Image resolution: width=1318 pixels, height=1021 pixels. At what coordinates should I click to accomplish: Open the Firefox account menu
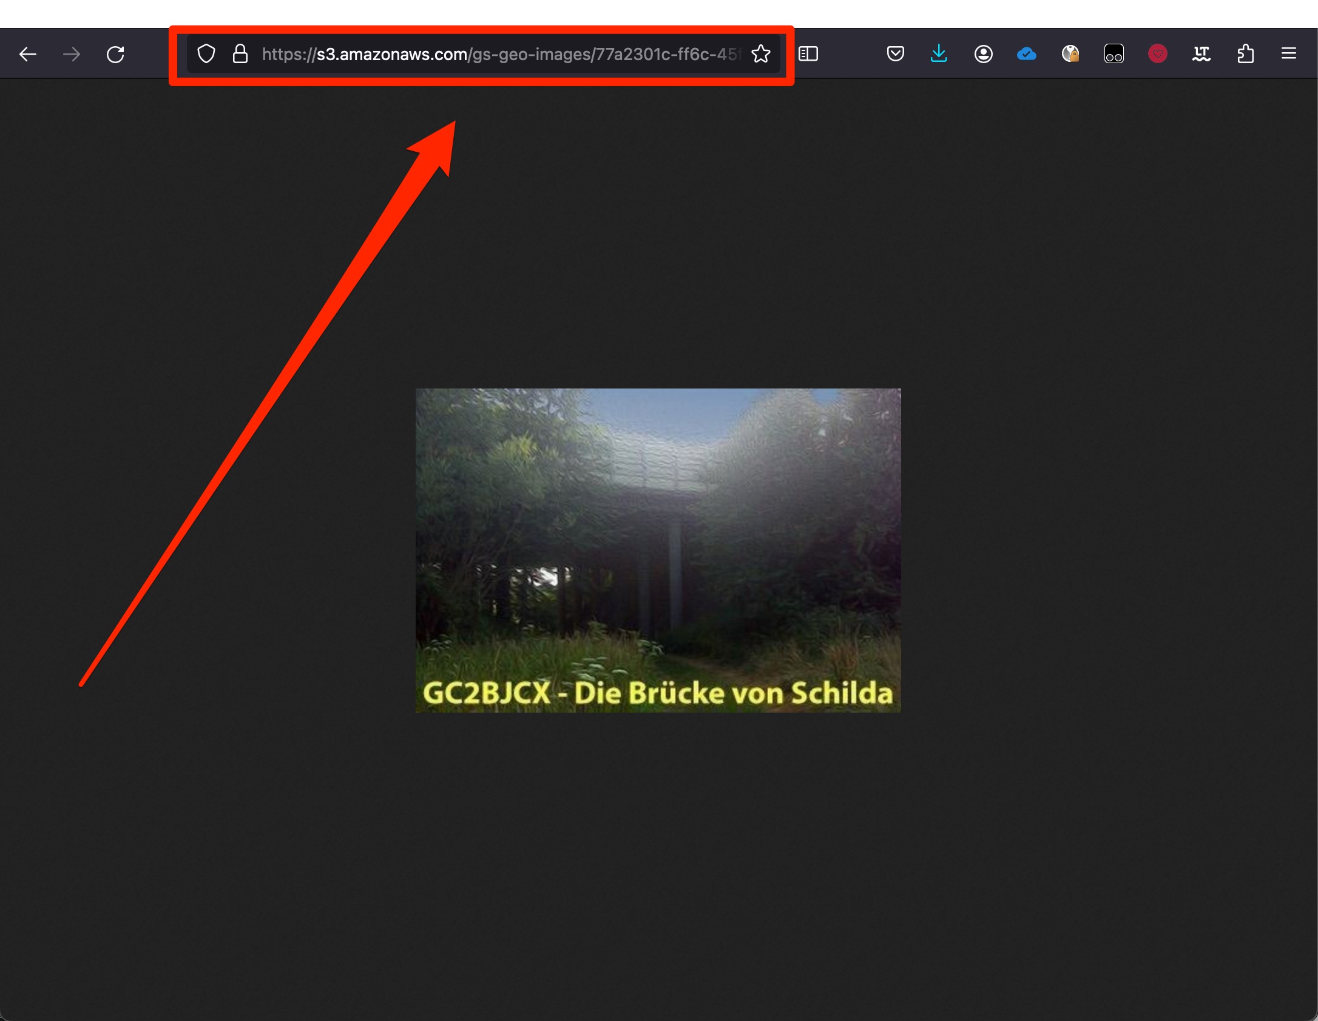[983, 54]
